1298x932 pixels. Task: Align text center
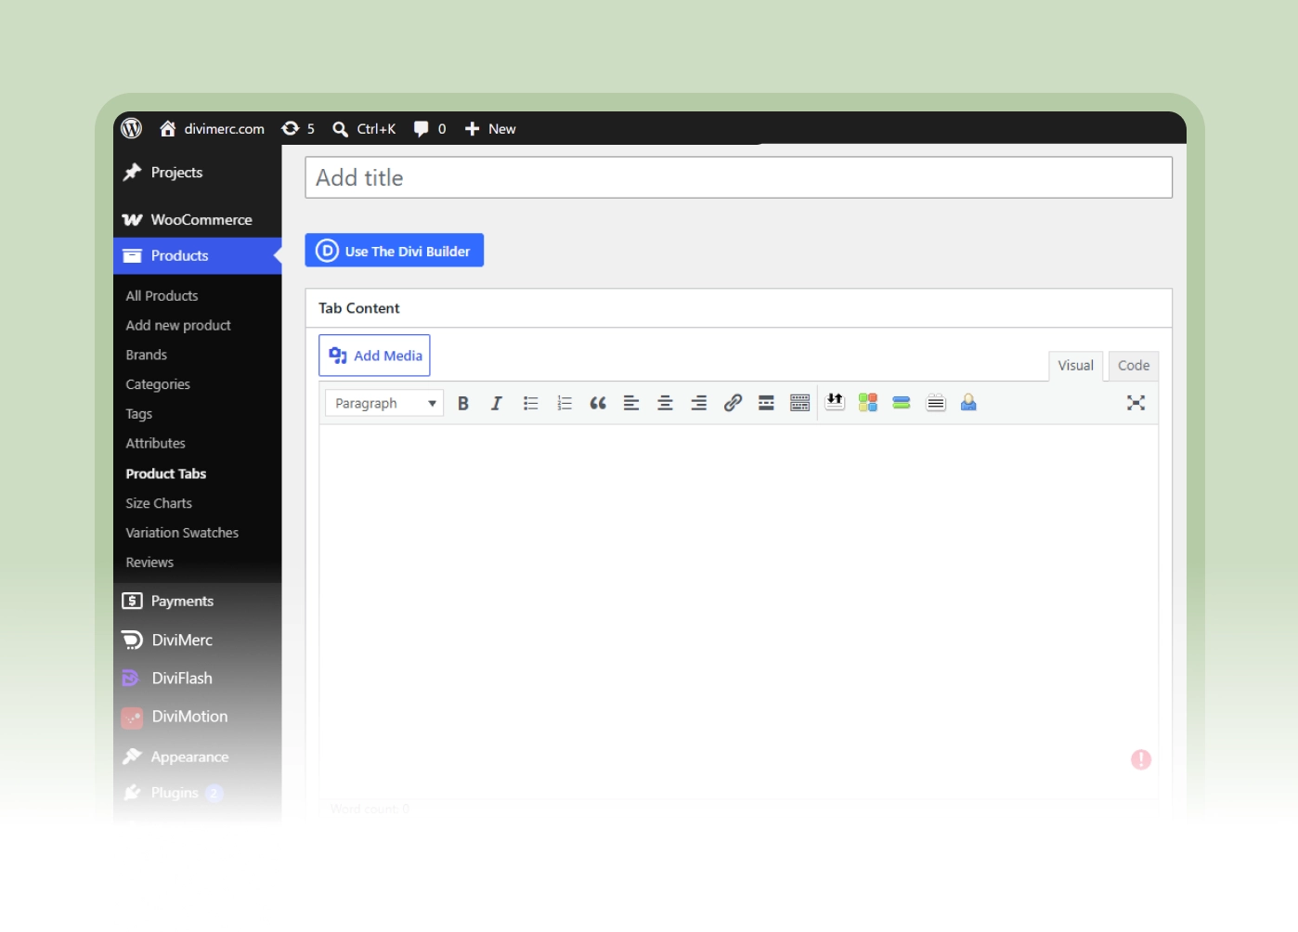[x=665, y=403]
